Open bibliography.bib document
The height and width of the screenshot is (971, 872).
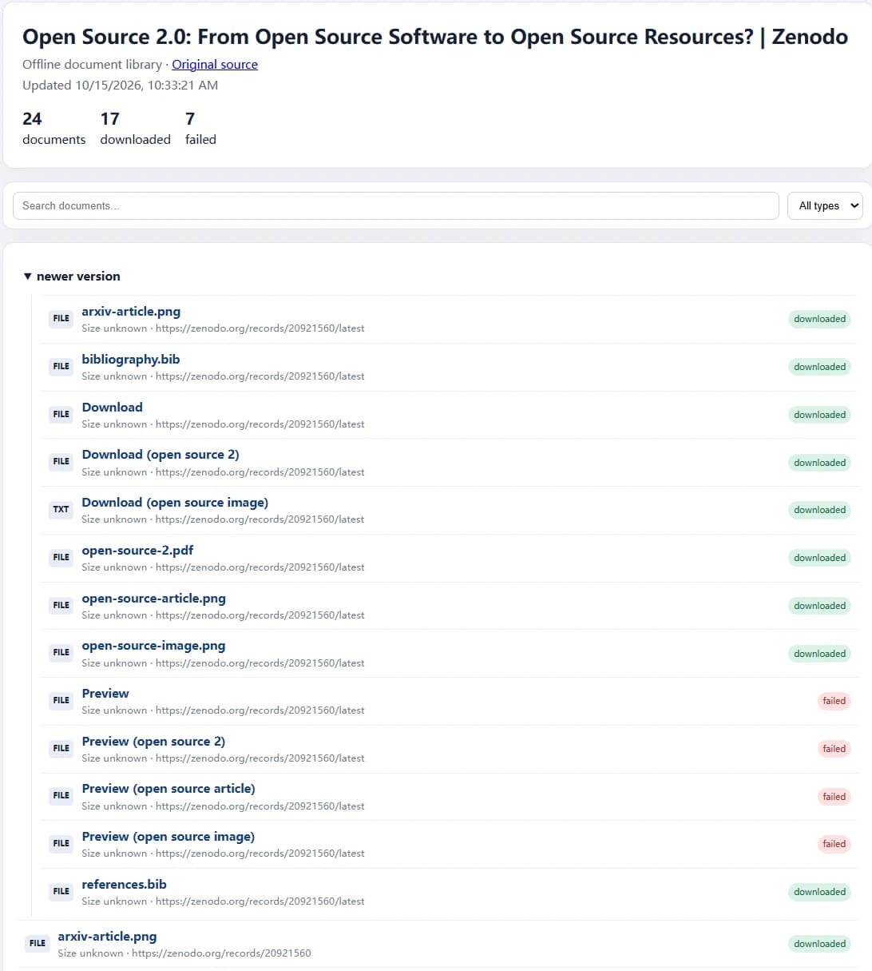tap(131, 360)
